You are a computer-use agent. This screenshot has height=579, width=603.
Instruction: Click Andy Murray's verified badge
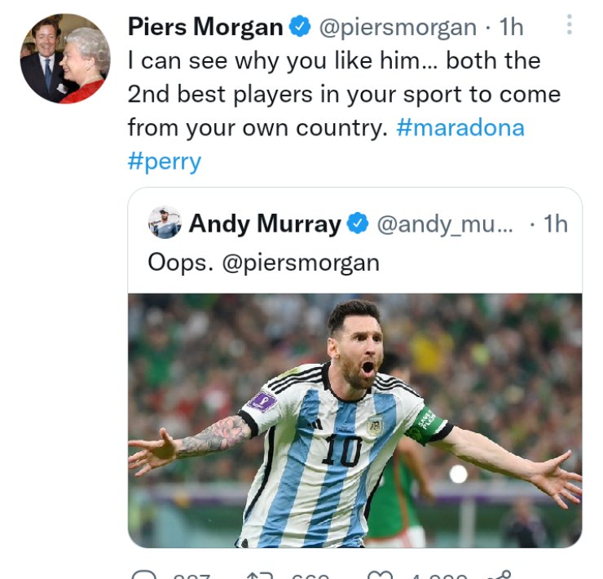[x=358, y=223]
